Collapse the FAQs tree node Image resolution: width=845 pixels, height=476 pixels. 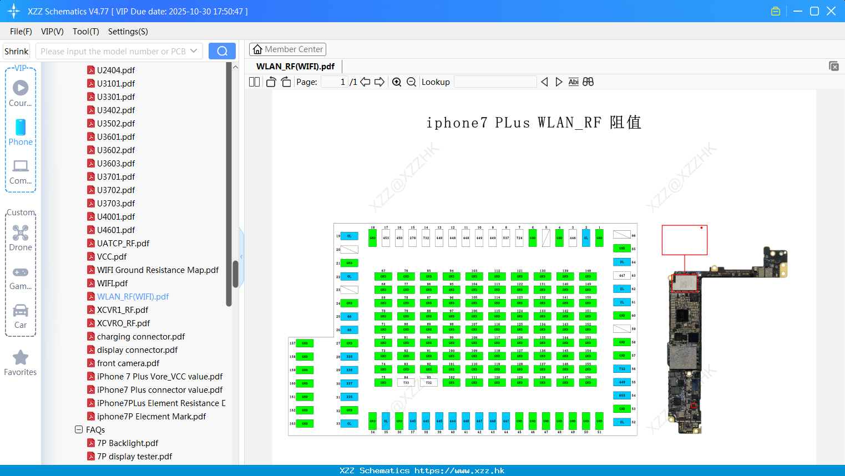click(x=78, y=429)
